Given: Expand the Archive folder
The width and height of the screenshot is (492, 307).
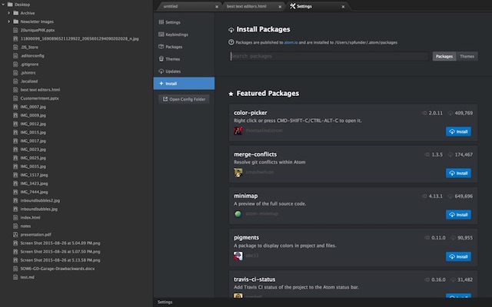Looking at the screenshot, I should [8, 13].
